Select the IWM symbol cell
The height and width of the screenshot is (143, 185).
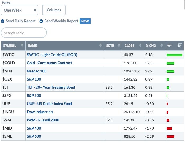click(13, 120)
